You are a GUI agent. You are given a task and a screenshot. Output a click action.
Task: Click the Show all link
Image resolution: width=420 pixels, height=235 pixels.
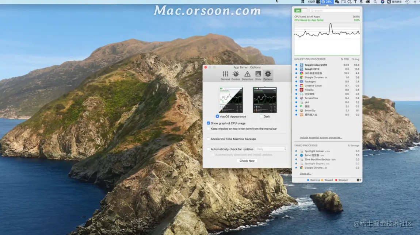[305, 174]
